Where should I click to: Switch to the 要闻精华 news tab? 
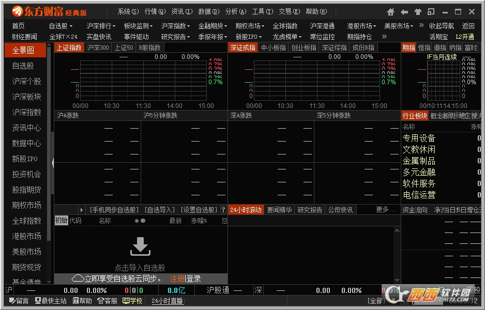pos(279,210)
